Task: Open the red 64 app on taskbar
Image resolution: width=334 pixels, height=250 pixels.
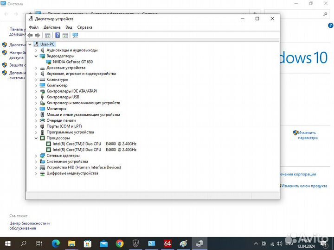Action: tap(167, 244)
